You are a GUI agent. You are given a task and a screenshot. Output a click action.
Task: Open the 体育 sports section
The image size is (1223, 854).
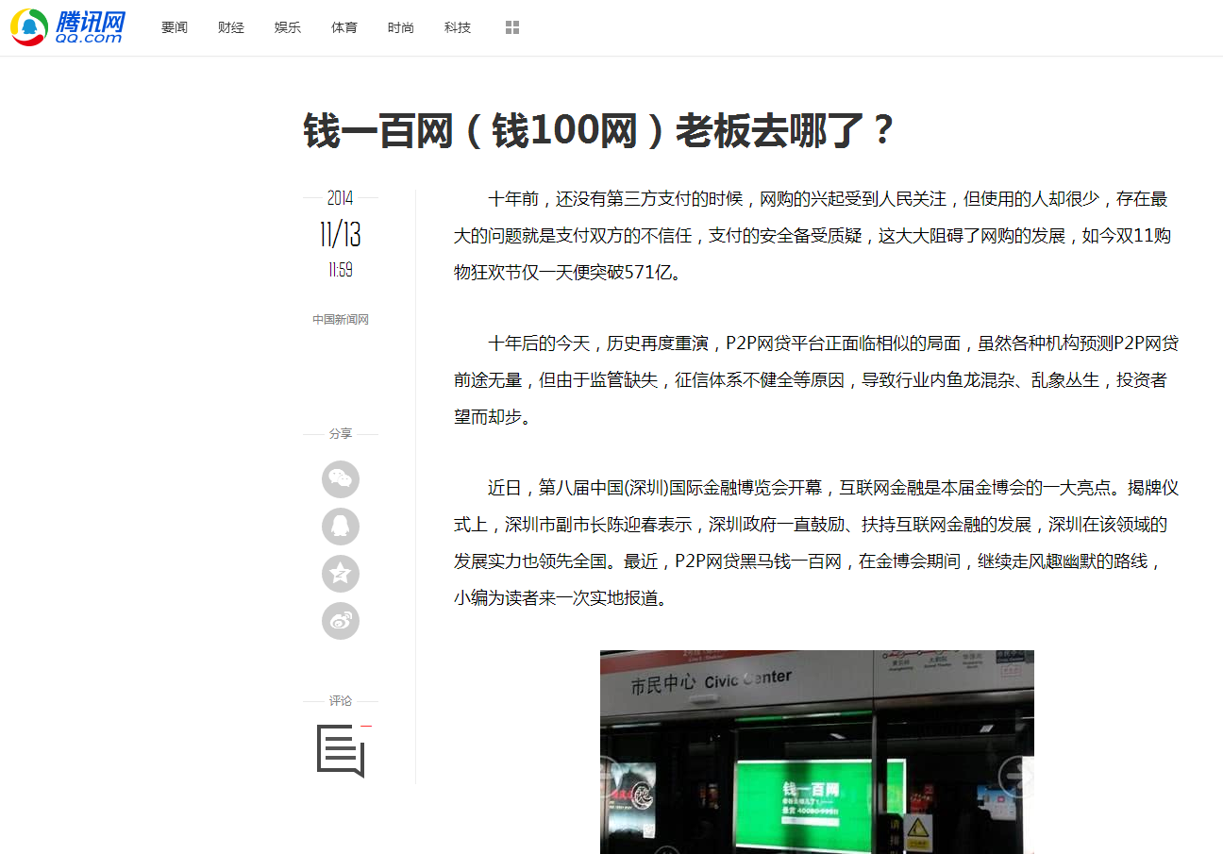click(344, 27)
